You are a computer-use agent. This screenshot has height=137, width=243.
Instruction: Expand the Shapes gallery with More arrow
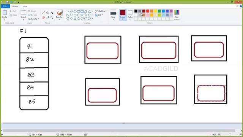pos(93,19)
